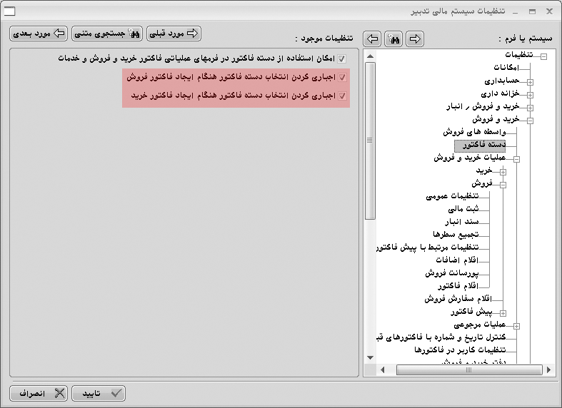Image resolution: width=562 pixels, height=408 pixels.
Task: Expand the حسابداری tree node
Action: [531, 81]
